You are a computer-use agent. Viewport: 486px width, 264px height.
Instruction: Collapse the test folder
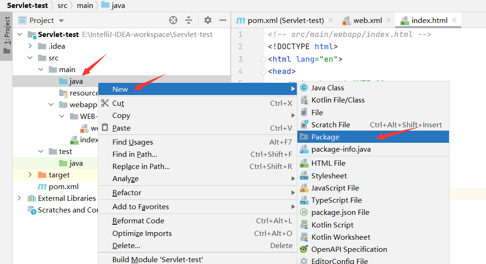[41, 151]
